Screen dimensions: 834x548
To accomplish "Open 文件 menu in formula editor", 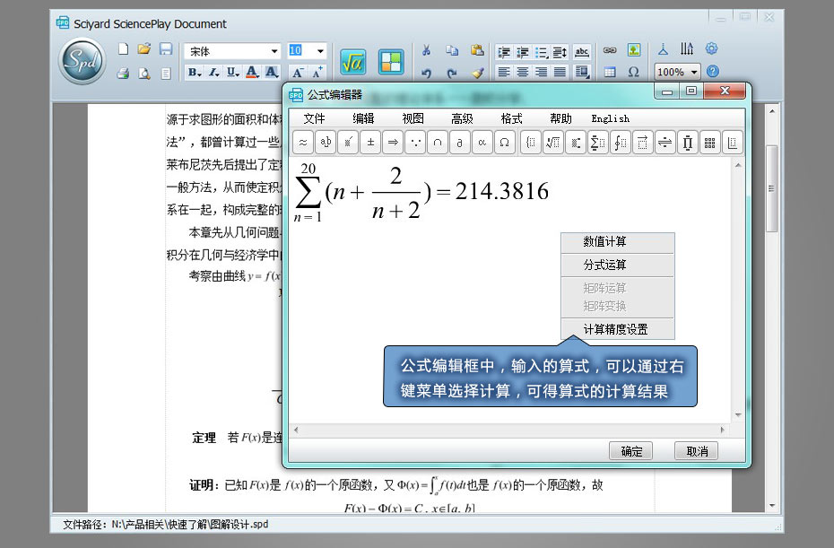I will coord(315,118).
